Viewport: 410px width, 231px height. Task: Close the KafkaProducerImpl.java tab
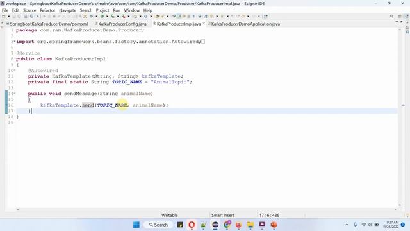[204, 24]
